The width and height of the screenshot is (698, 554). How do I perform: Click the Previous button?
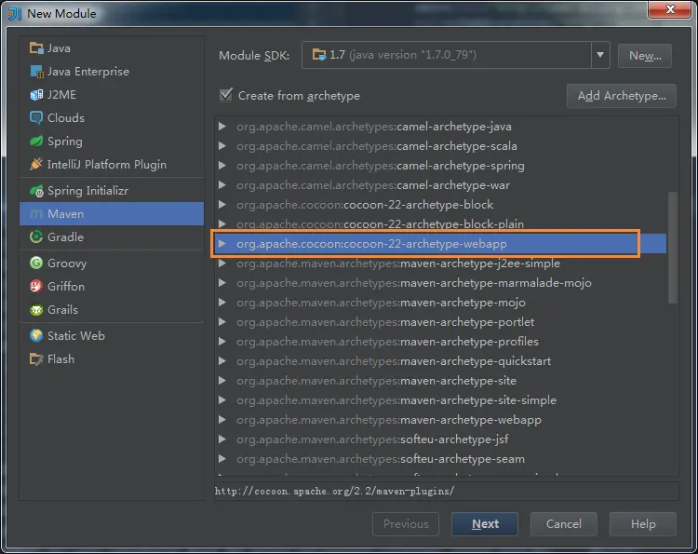pos(406,523)
